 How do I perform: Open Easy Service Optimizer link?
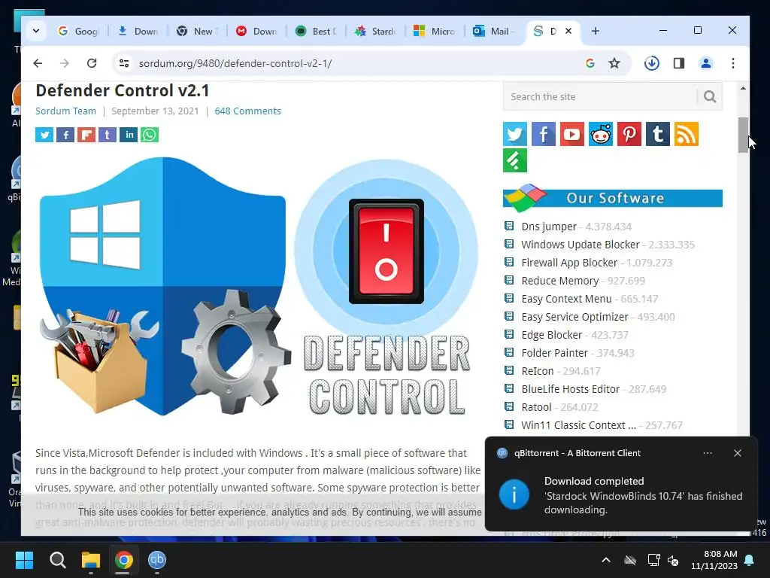pos(575,317)
